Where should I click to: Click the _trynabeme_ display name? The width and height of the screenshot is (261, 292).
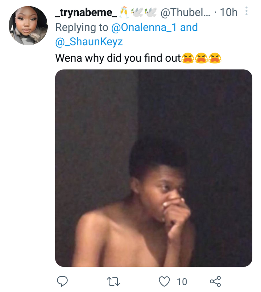coord(86,13)
